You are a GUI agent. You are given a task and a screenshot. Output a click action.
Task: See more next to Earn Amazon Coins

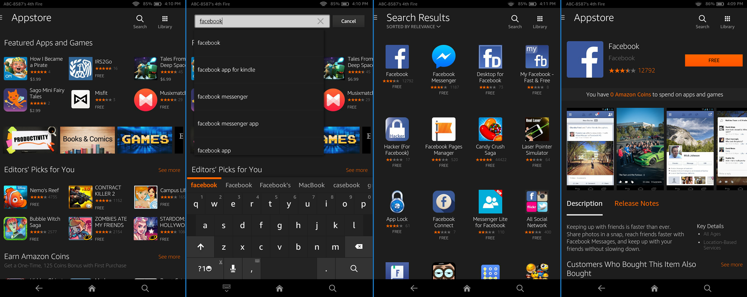(169, 257)
